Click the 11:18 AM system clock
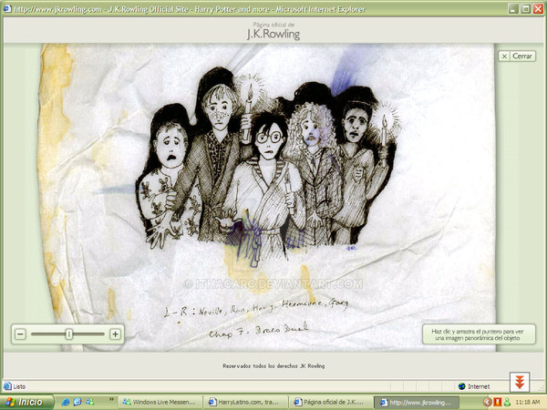547x410 pixels. pos(527,403)
